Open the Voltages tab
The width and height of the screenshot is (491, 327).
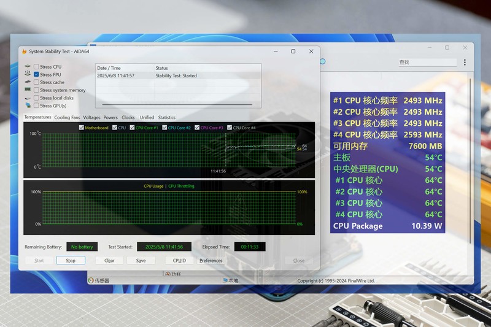pos(91,117)
